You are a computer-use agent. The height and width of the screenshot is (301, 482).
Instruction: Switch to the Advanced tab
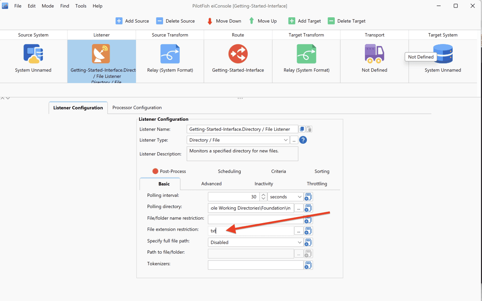[x=211, y=184]
